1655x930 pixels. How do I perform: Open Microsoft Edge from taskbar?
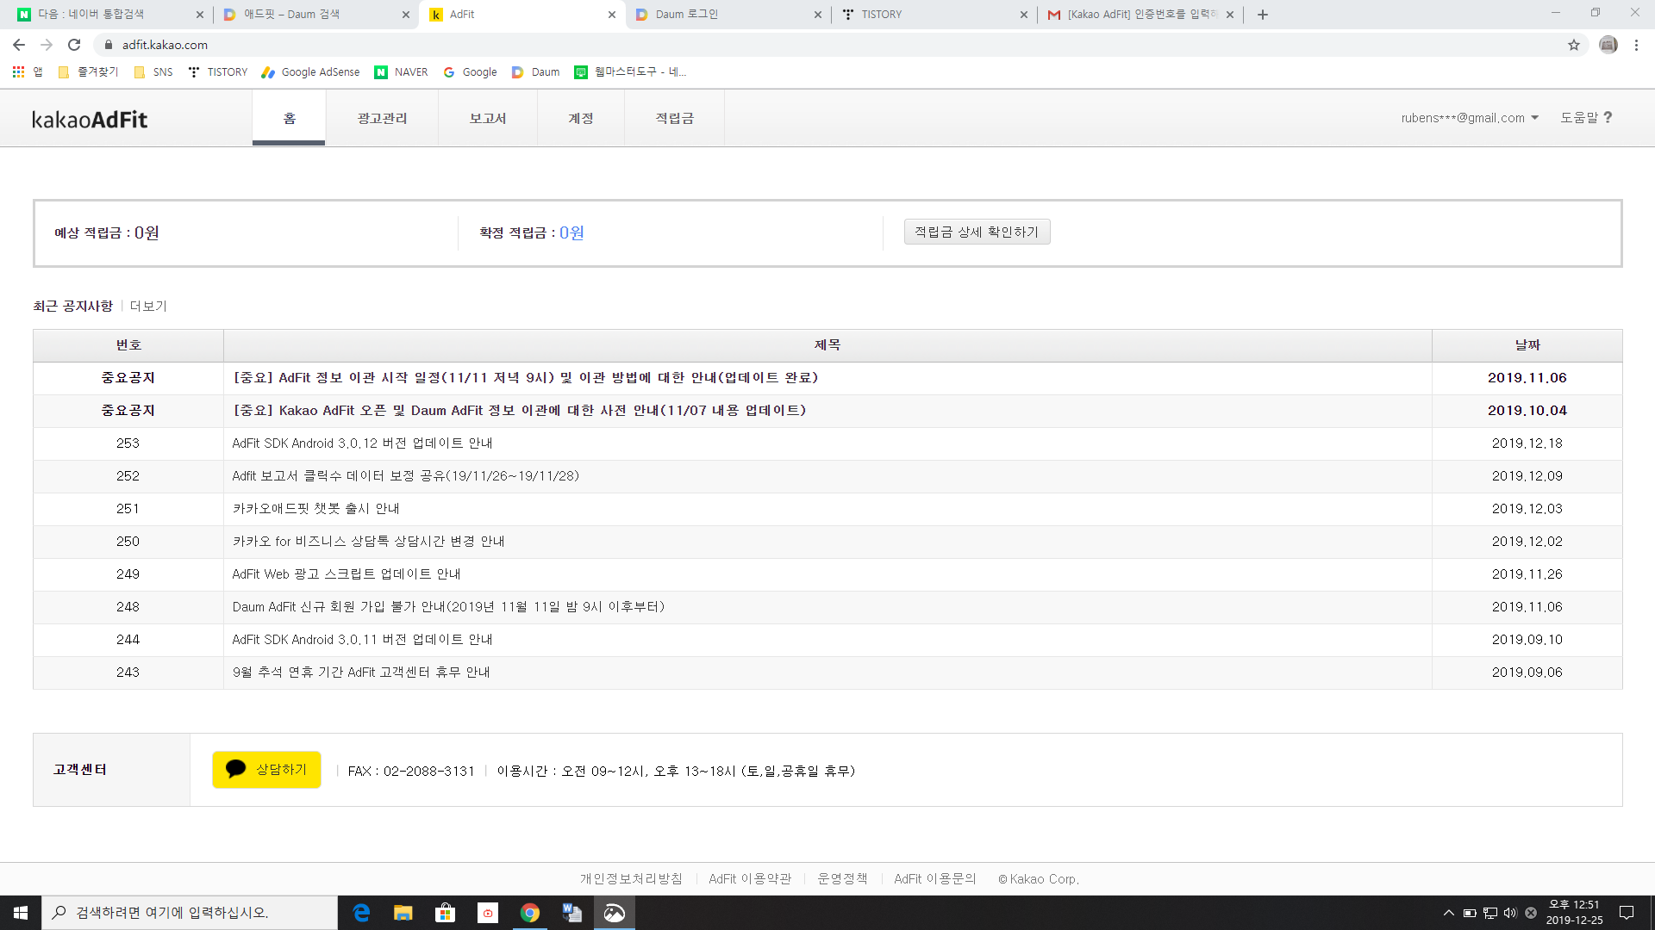point(361,913)
